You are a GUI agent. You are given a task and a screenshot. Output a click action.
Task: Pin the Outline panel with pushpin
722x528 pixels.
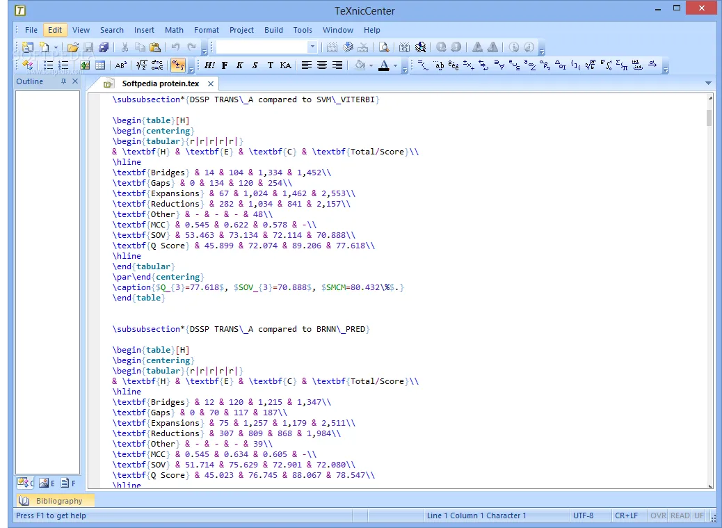point(64,81)
